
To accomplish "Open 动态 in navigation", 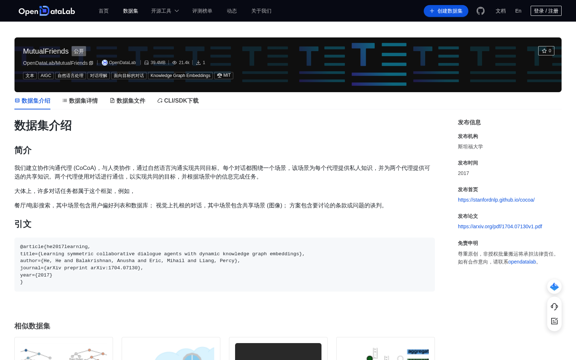I will pyautogui.click(x=232, y=11).
